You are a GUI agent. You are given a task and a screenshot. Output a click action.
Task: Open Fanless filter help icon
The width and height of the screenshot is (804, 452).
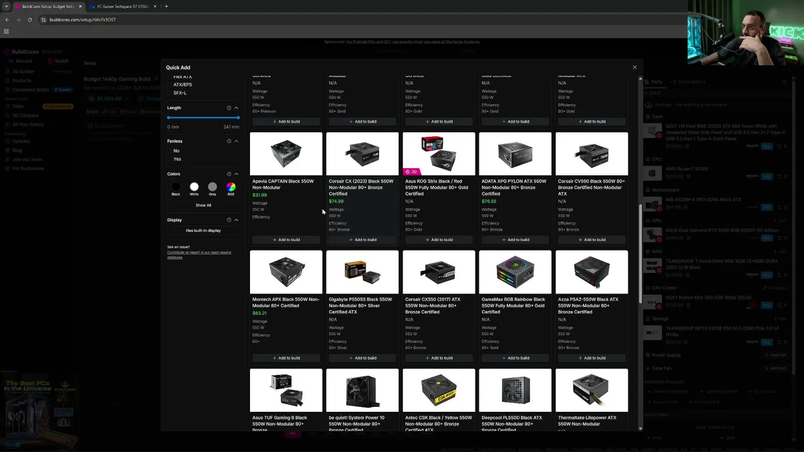click(x=229, y=141)
